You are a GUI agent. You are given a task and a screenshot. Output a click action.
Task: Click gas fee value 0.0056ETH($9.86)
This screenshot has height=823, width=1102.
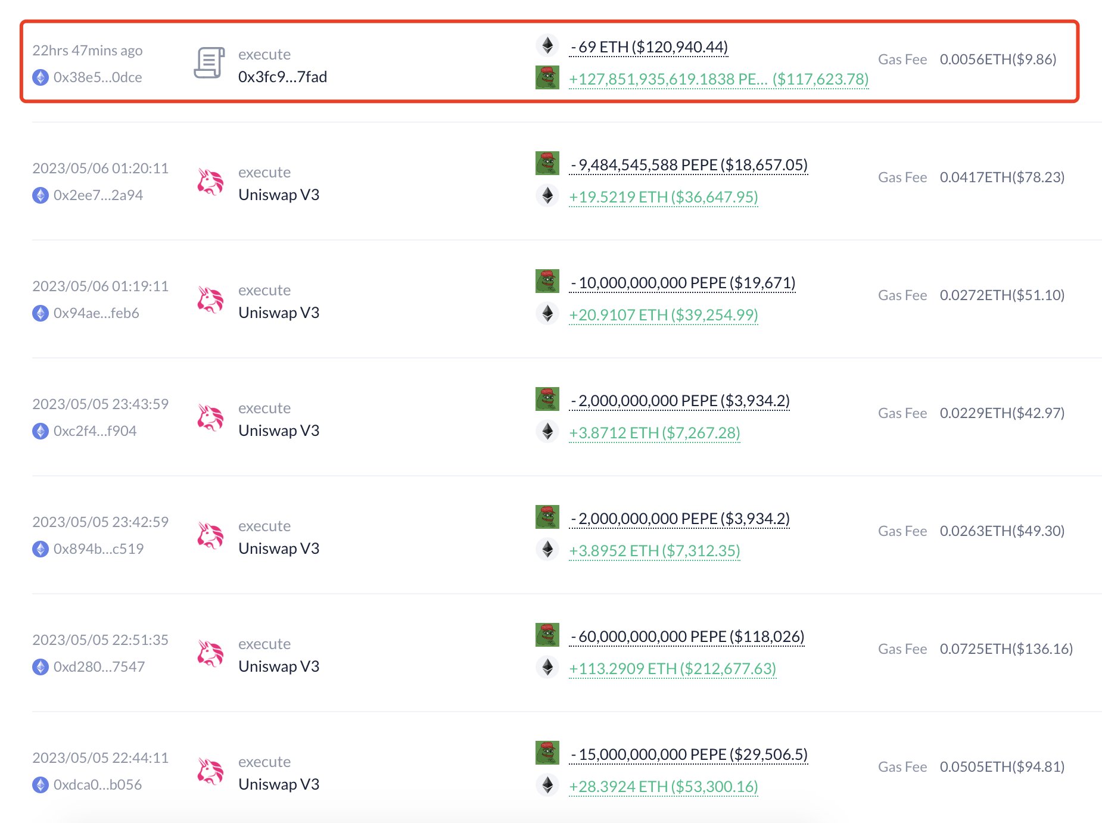pyautogui.click(x=998, y=59)
